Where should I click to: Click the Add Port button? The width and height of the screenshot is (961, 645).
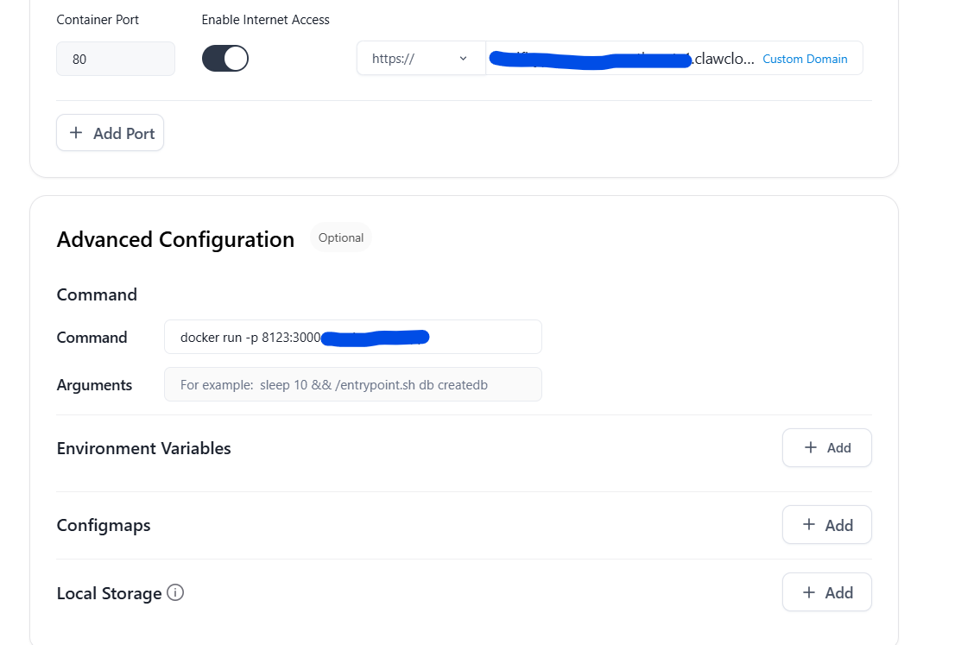coord(111,132)
